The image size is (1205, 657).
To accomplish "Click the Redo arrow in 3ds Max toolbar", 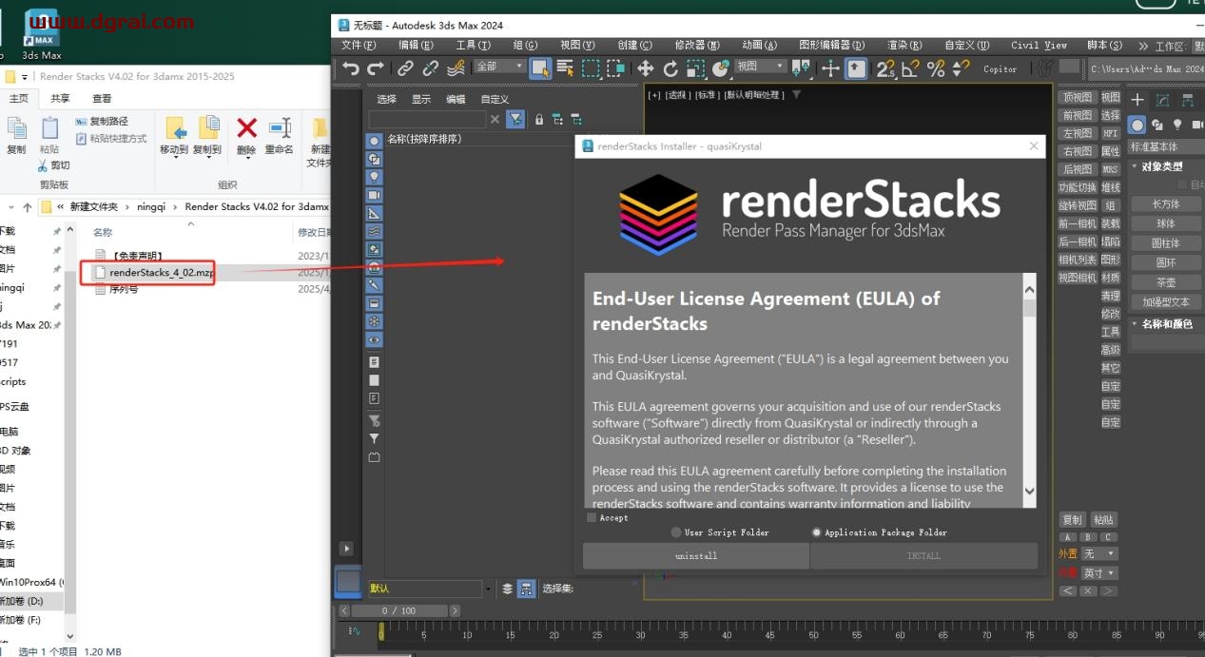I will coord(375,68).
